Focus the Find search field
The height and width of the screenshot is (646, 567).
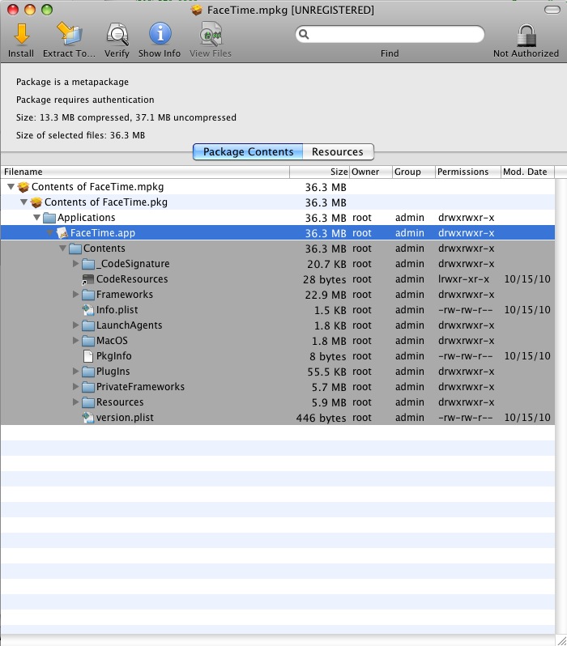[x=390, y=34]
